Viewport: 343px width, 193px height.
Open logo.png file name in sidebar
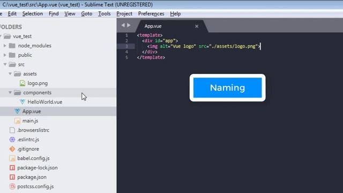coord(38,84)
